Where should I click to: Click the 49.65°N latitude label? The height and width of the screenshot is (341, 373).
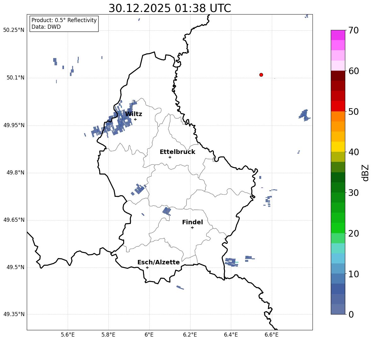tap(14, 220)
